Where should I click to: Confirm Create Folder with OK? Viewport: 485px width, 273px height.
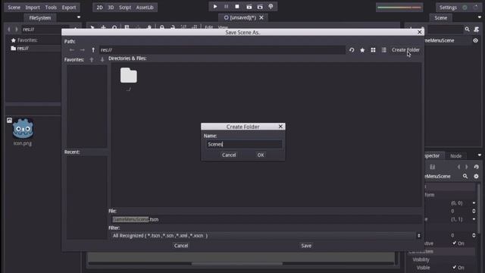tap(261, 155)
